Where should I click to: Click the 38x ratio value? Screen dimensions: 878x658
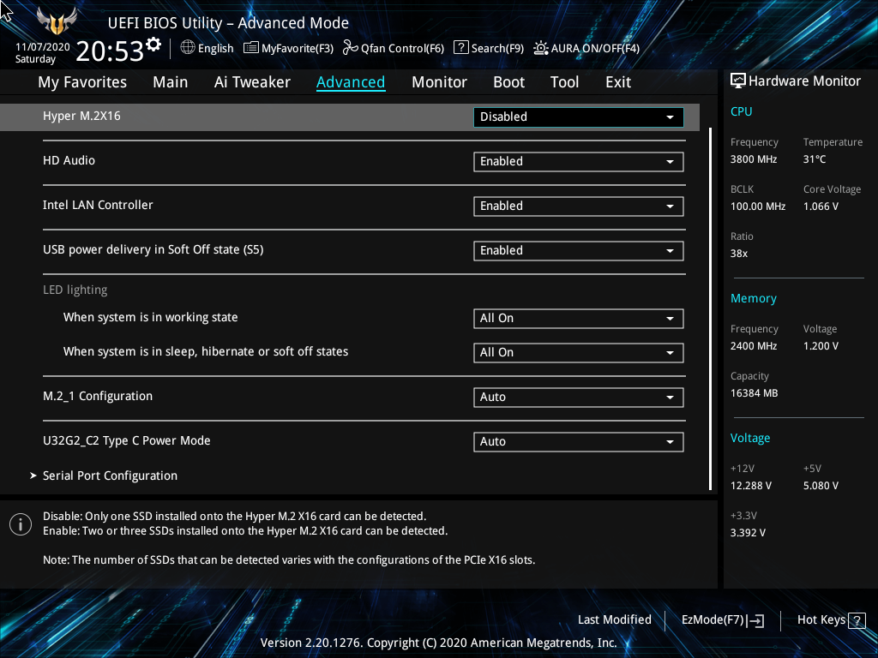point(738,254)
